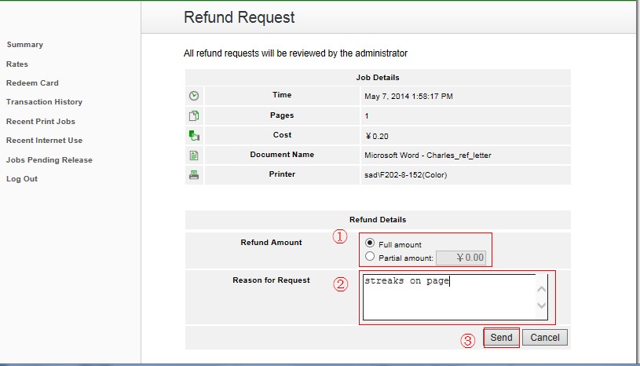Open Redeem Card page
This screenshot has width=640, height=366.
tap(32, 83)
